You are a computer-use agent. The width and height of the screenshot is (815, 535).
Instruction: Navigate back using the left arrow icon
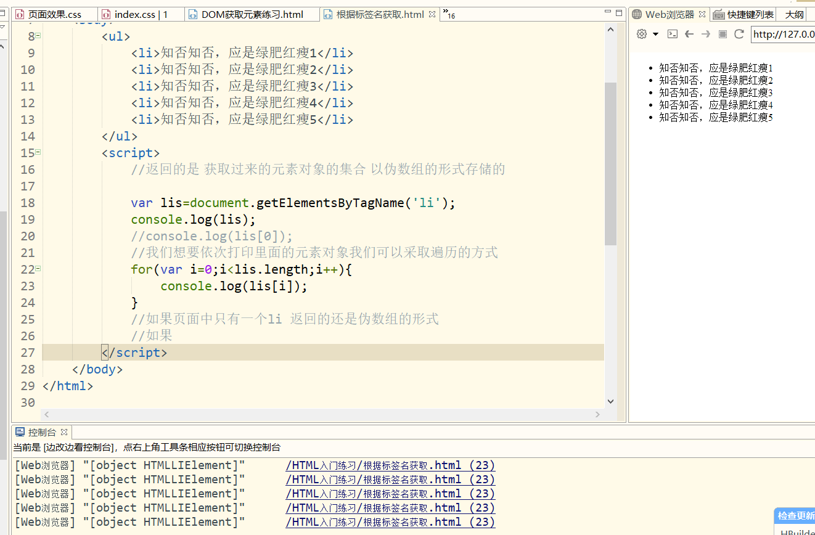689,34
